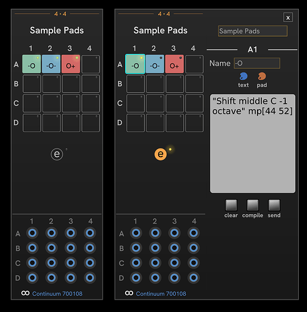
Task: Click the A1 jack port in right module
Action: pos(136,233)
